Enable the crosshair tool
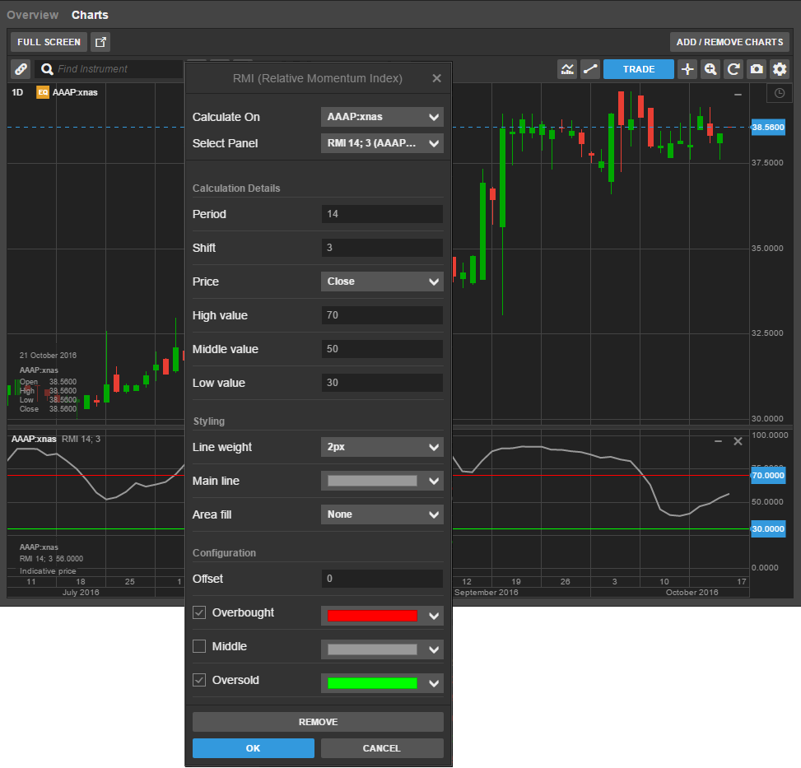The height and width of the screenshot is (768, 801). (687, 69)
